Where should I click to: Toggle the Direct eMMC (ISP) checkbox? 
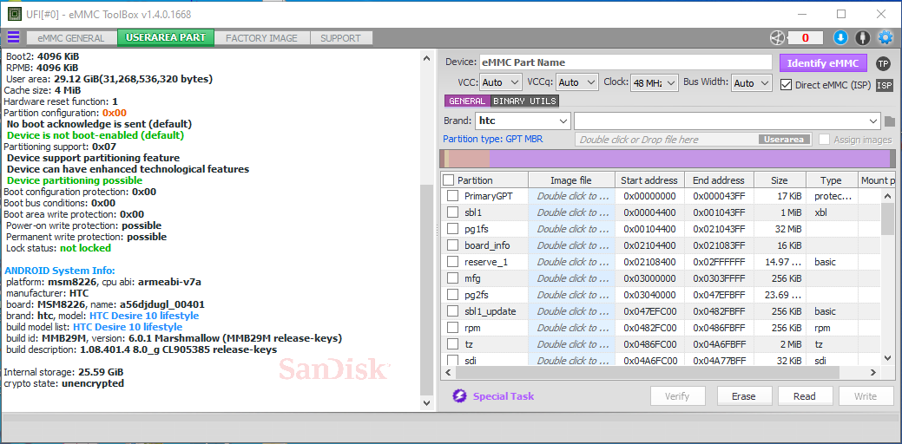pos(786,84)
